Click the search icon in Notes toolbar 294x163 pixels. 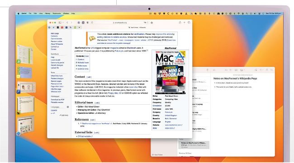pyautogui.click(x=271, y=70)
